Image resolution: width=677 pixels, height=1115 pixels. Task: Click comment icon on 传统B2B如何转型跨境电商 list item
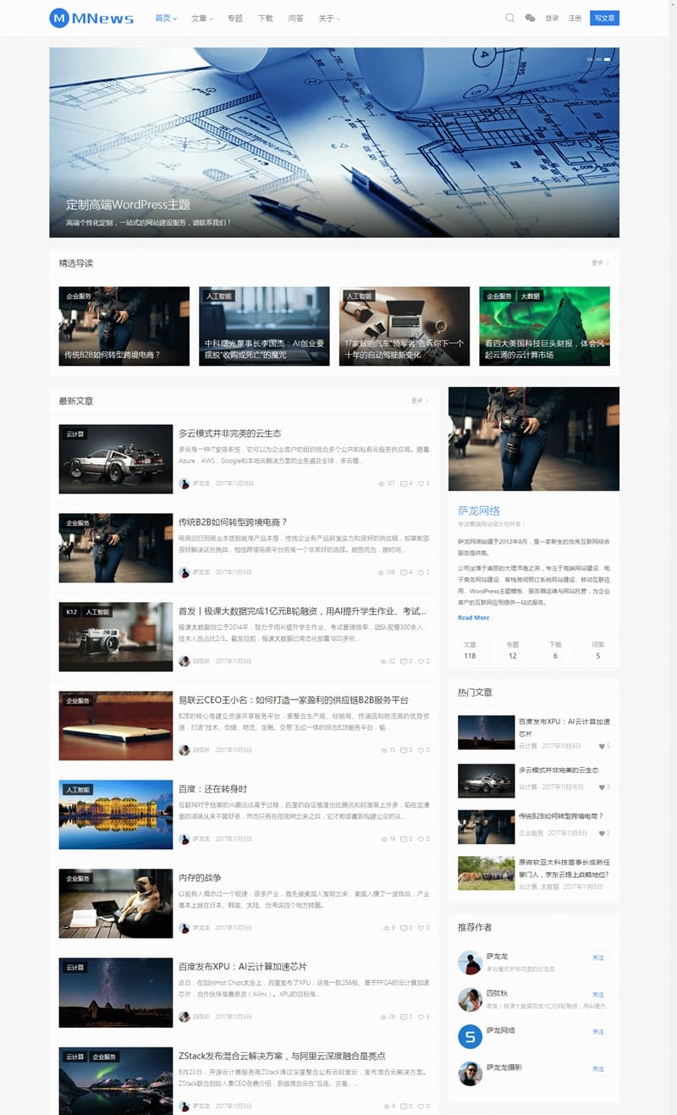[404, 572]
